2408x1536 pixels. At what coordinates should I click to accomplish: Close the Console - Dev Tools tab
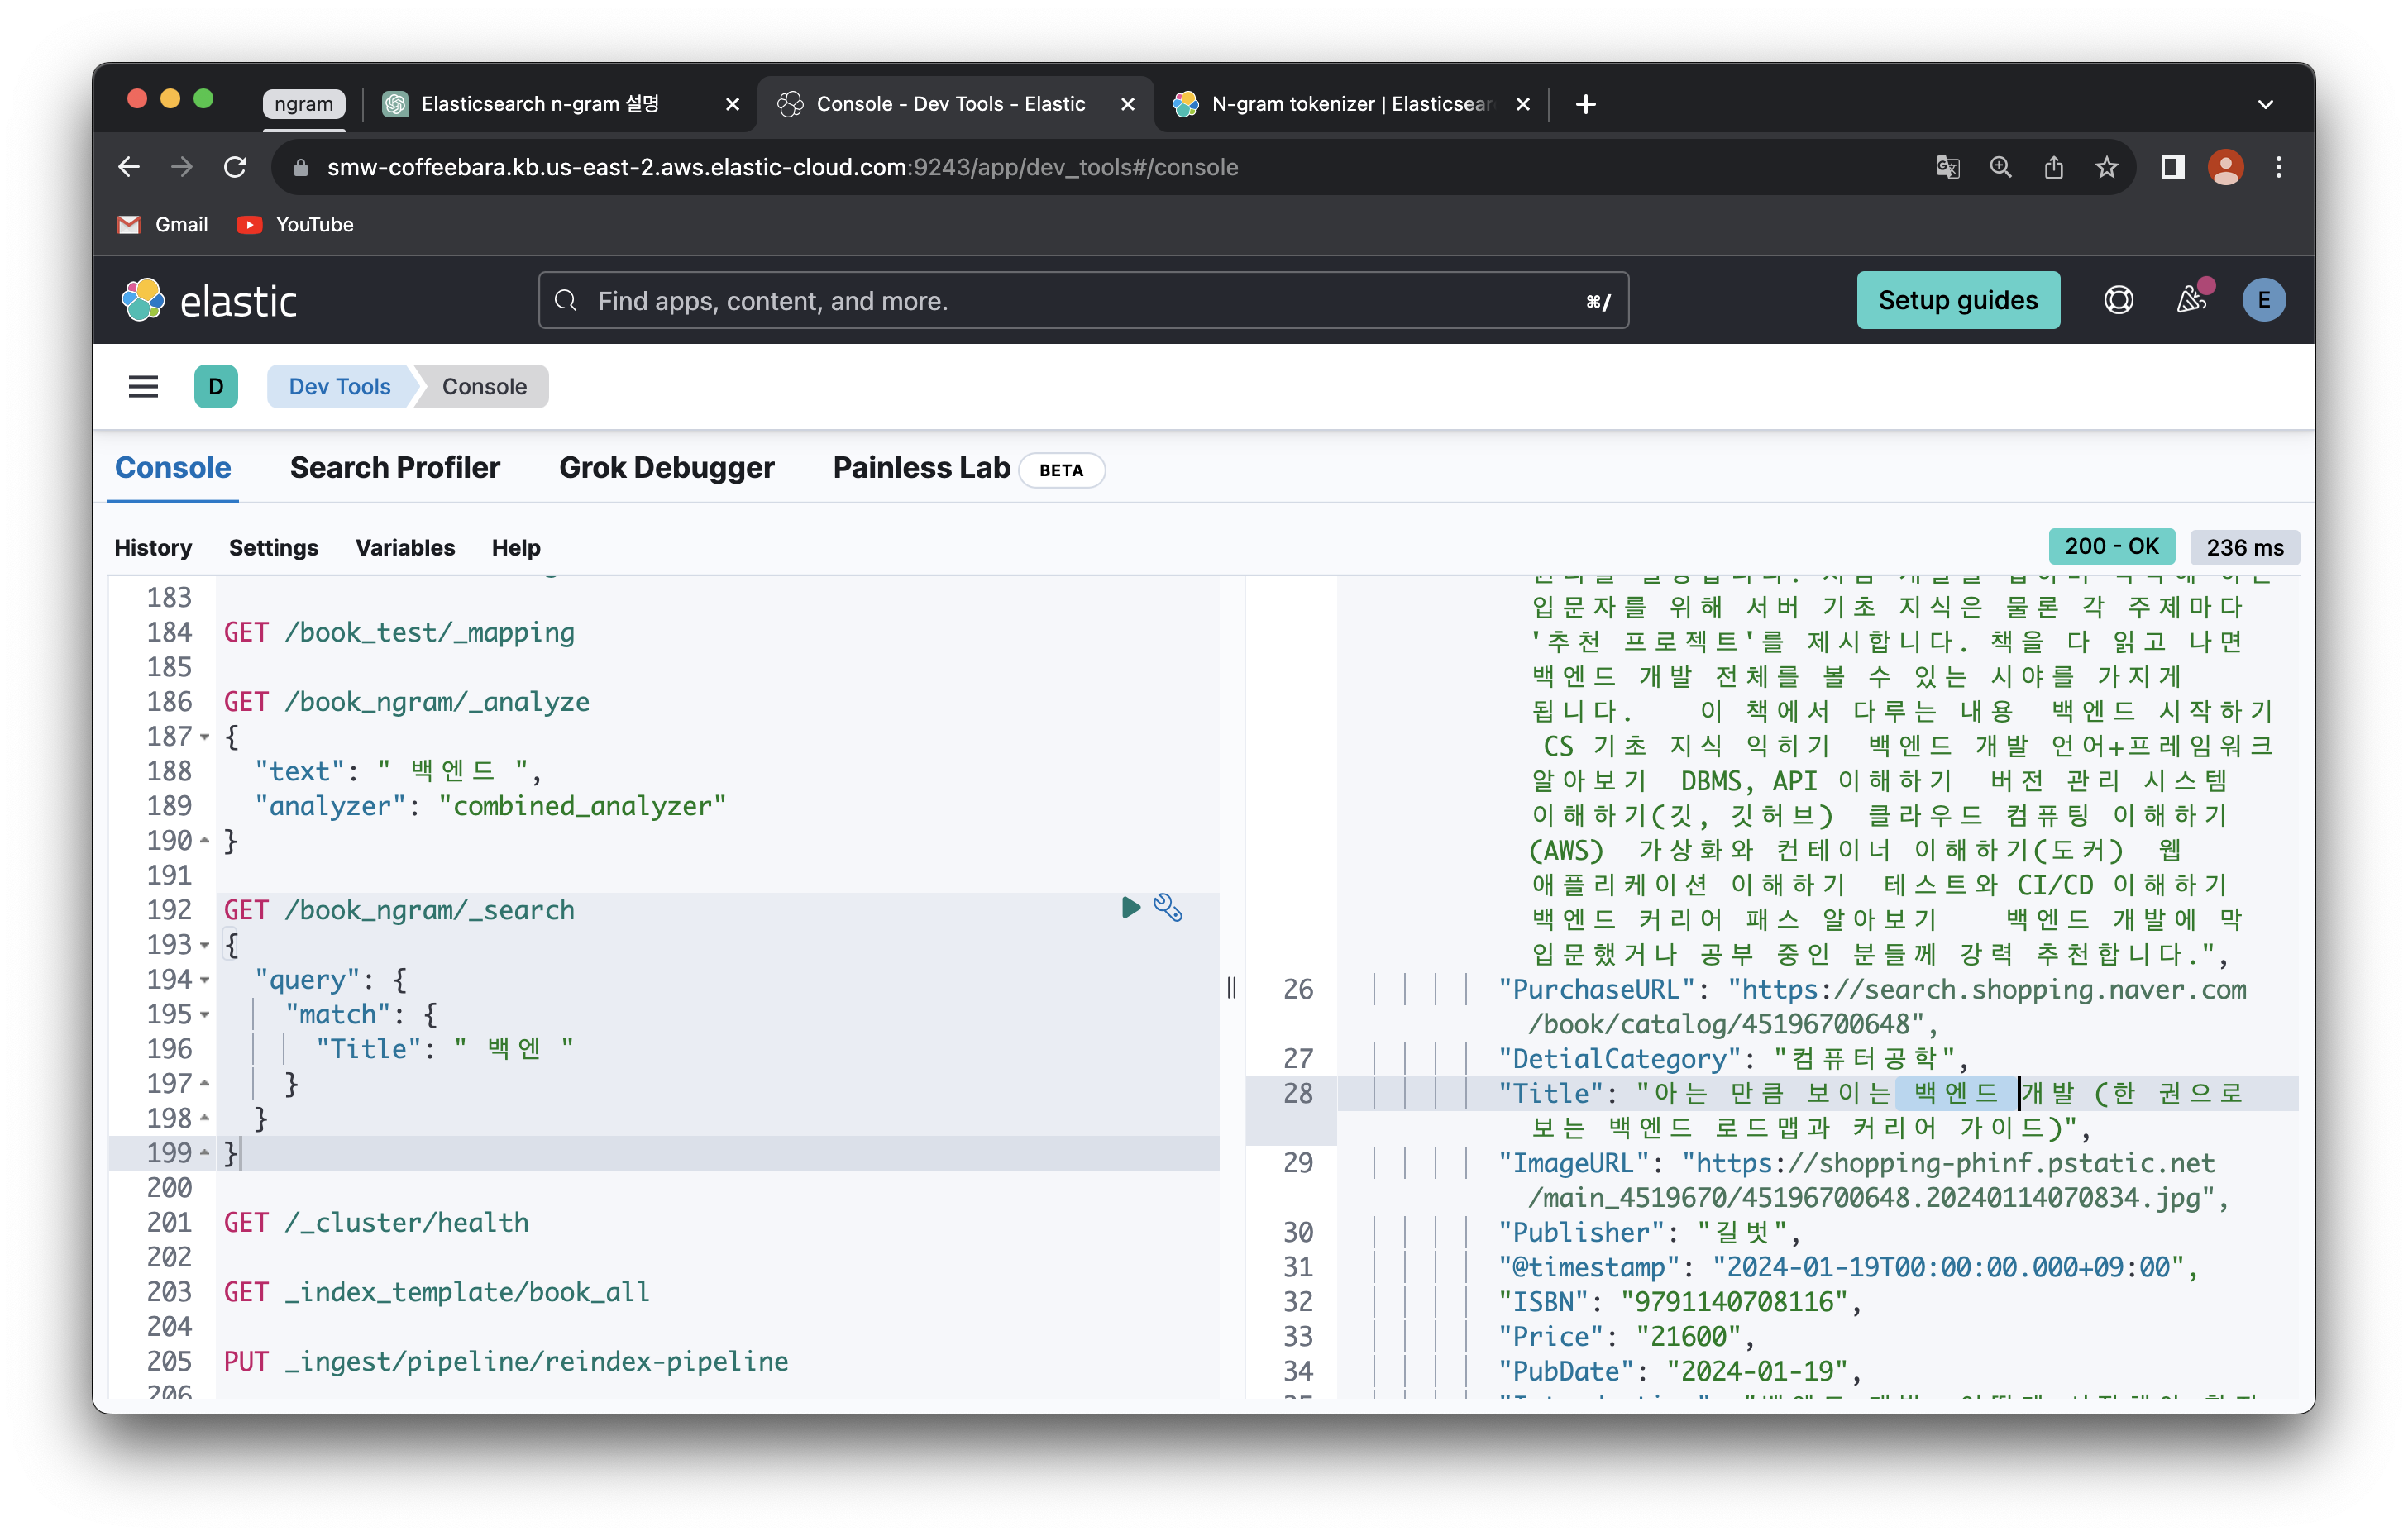point(1127,104)
